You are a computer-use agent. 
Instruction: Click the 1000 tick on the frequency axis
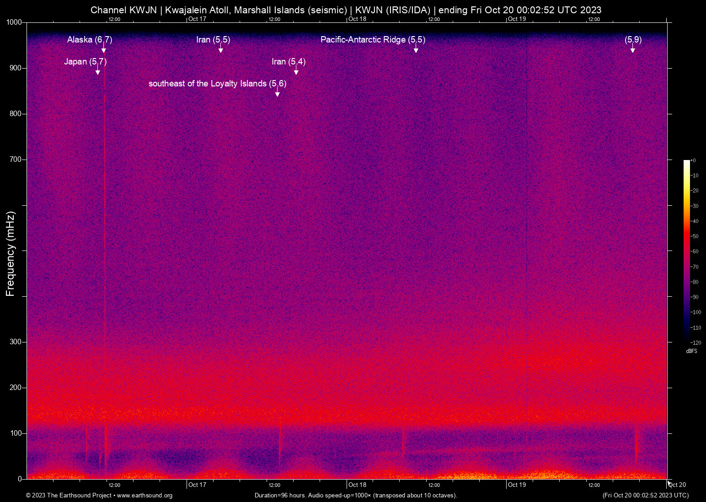click(14, 22)
